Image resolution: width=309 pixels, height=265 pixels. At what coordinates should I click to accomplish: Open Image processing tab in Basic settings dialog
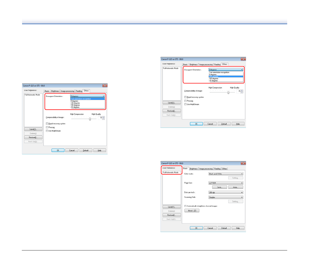[x=206, y=169]
